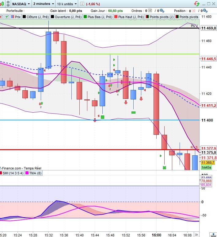Click the 11 469,8 price label
The height and width of the screenshot is (237, 217).
tap(209, 28)
